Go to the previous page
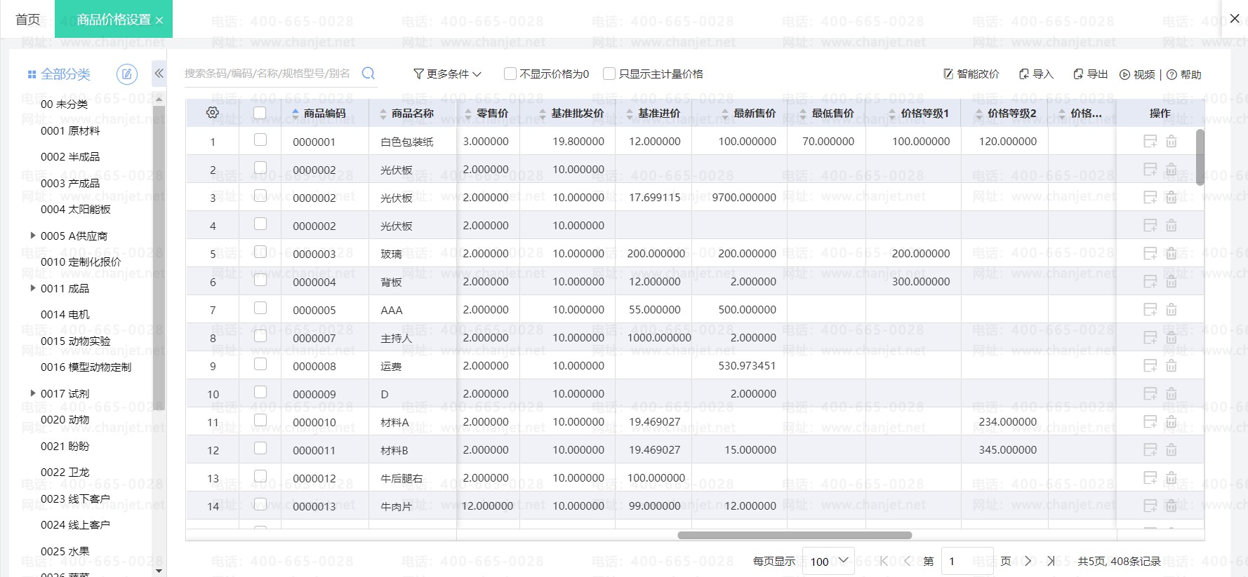This screenshot has height=577, width=1248. pos(908,561)
